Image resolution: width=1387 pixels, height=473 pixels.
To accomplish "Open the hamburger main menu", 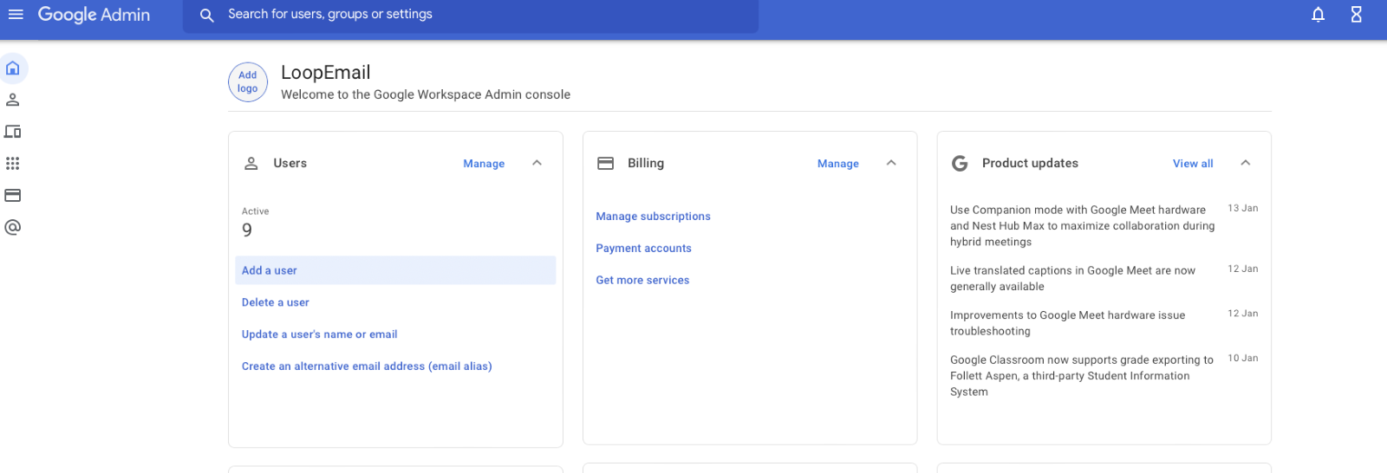I will (16, 15).
